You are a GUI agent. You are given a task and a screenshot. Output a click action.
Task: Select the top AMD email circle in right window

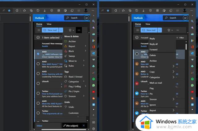point(137,54)
